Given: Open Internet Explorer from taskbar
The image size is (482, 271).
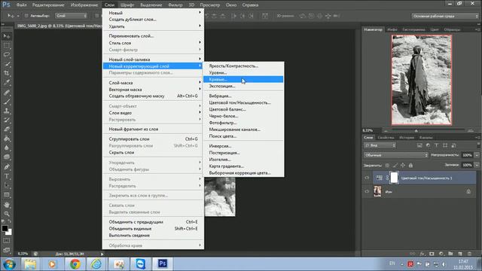Looking at the screenshot, I should click(96, 263).
